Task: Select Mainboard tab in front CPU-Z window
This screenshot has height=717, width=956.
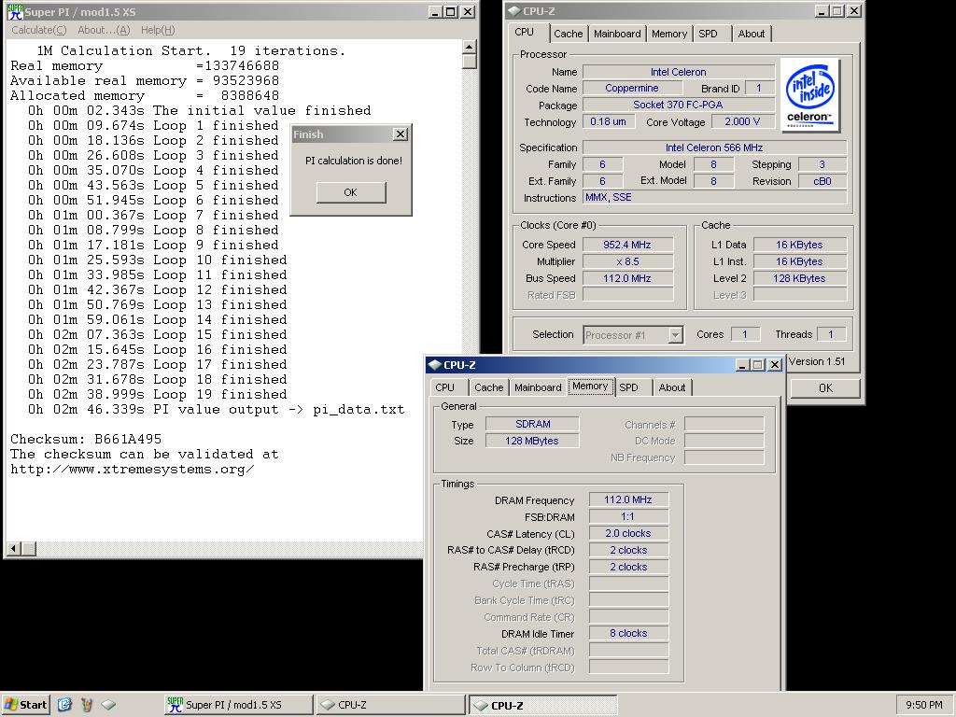Action: pyautogui.click(x=538, y=387)
